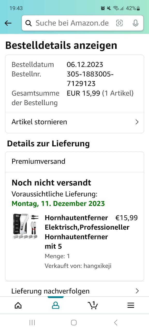Open the account profile tab
This screenshot has width=149, height=331.
[56, 305]
